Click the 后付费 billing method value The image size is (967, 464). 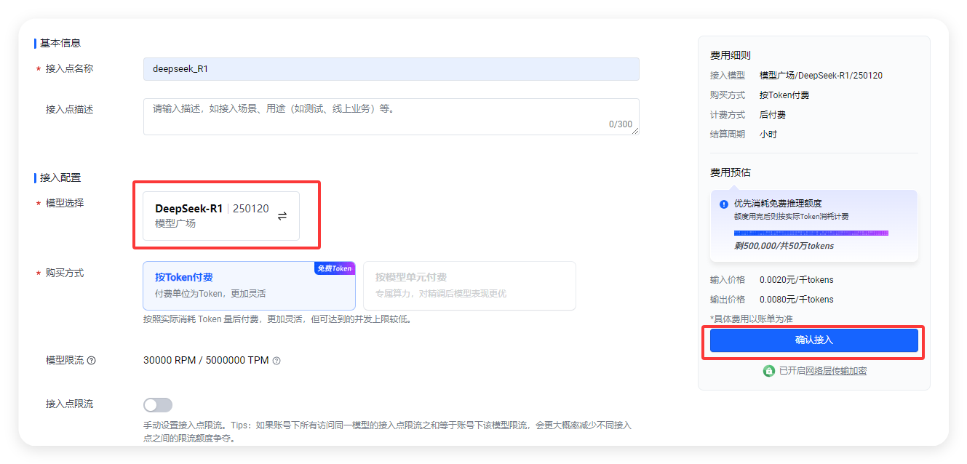pos(773,115)
